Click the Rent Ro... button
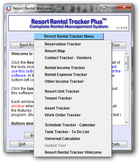Image resolution: width=140 pixels, height=163 pixels. (22, 45)
